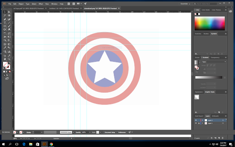Open Layers panel options menu
Screen dimensions: 235x147
click(226, 116)
